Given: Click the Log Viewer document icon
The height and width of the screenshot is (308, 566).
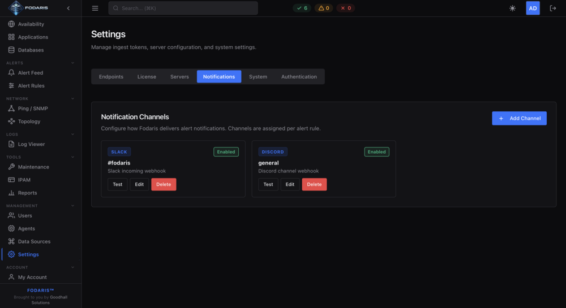Looking at the screenshot, I should pyautogui.click(x=11, y=144).
